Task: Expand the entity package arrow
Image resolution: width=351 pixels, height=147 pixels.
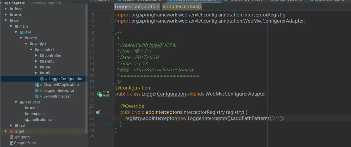Action: pos(37,61)
